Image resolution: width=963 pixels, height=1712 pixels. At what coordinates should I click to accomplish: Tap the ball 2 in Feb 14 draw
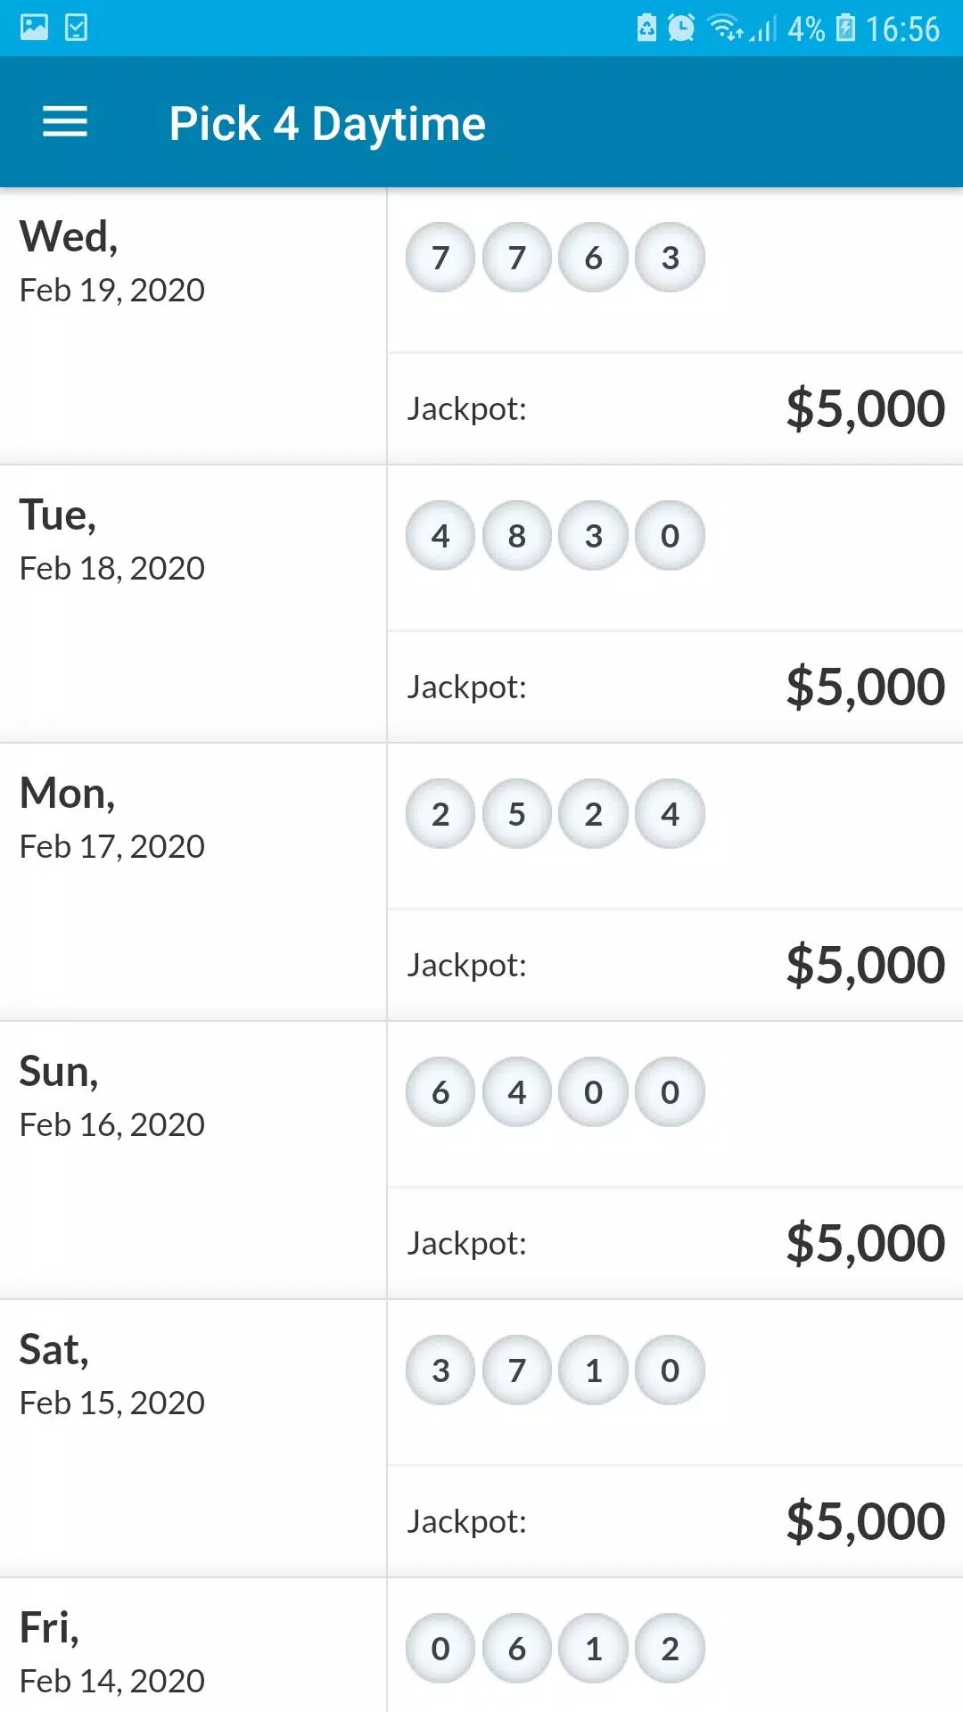click(x=671, y=1649)
